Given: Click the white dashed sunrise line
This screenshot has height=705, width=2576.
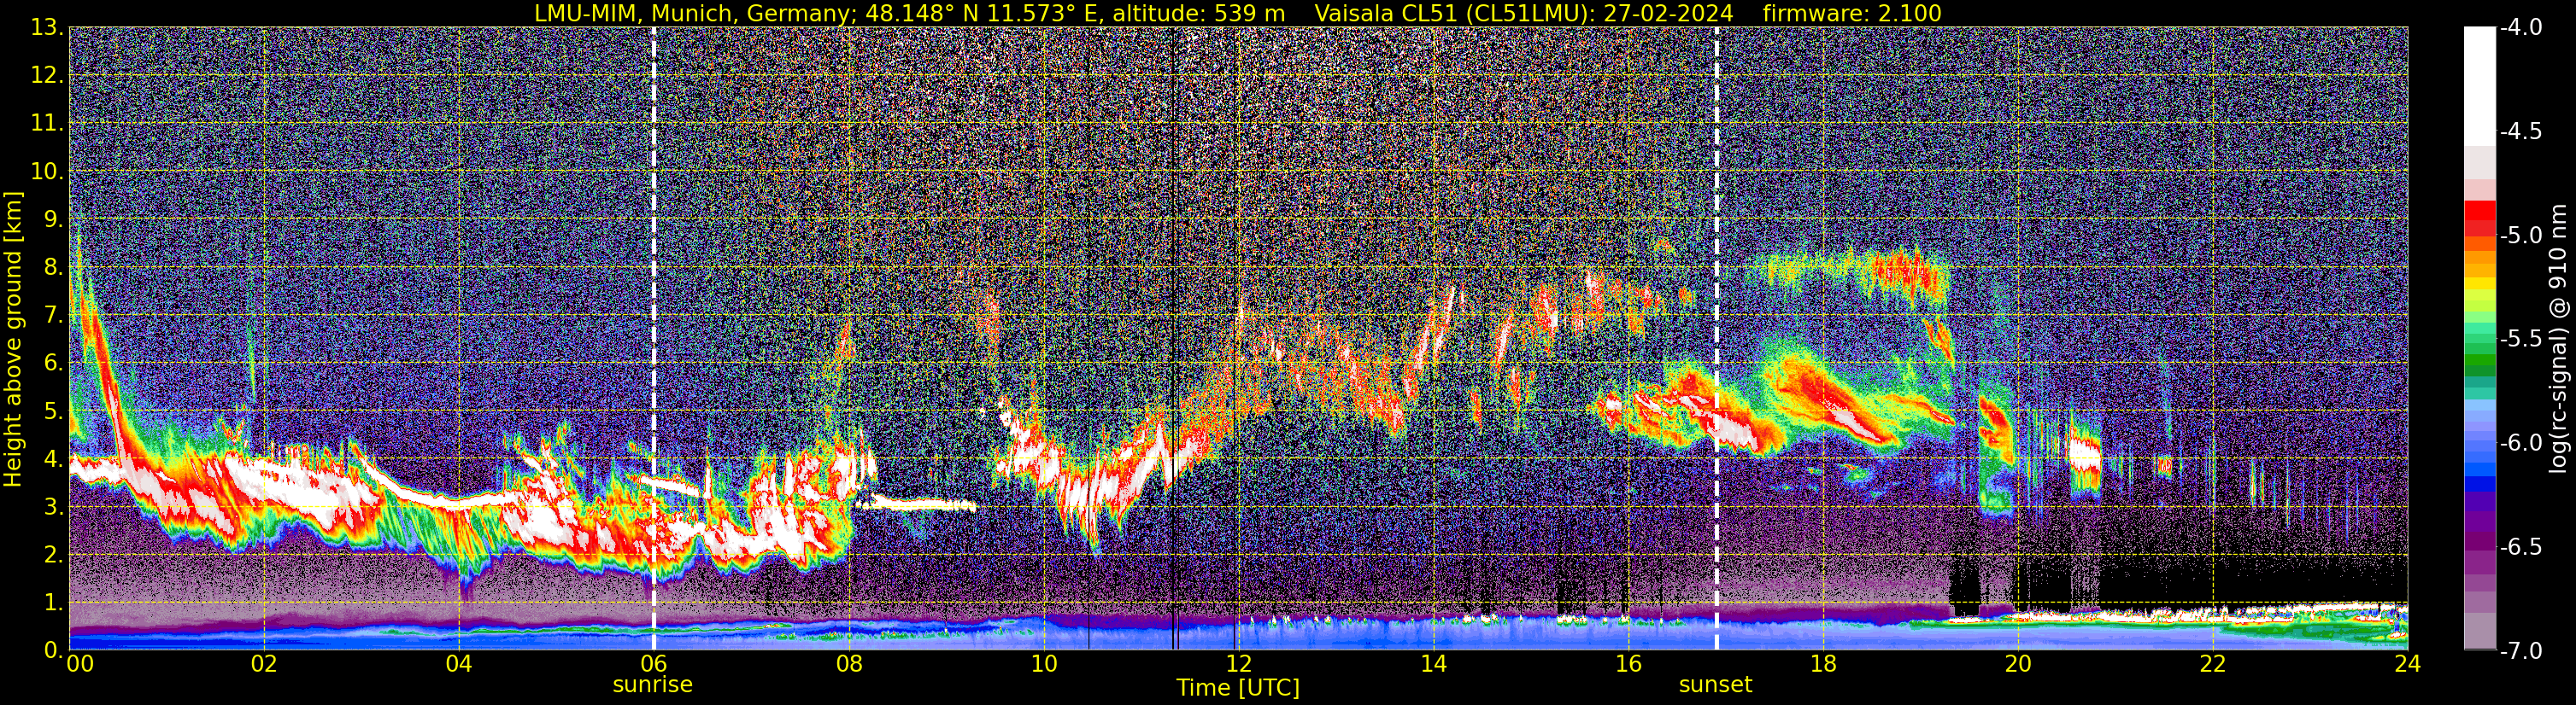Looking at the screenshot, I should 654,339.
